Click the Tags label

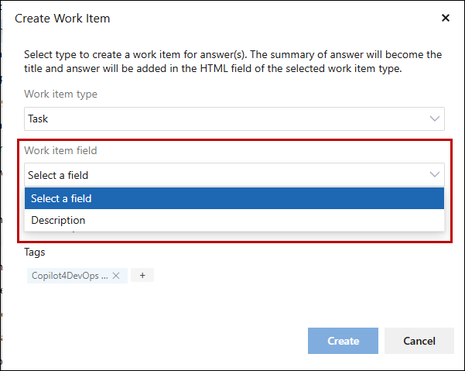35,252
